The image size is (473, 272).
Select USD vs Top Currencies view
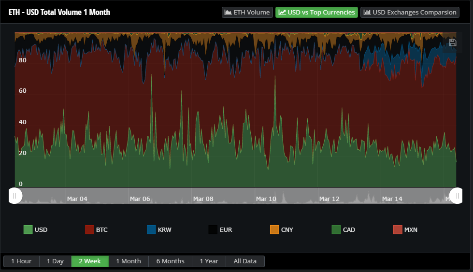316,13
